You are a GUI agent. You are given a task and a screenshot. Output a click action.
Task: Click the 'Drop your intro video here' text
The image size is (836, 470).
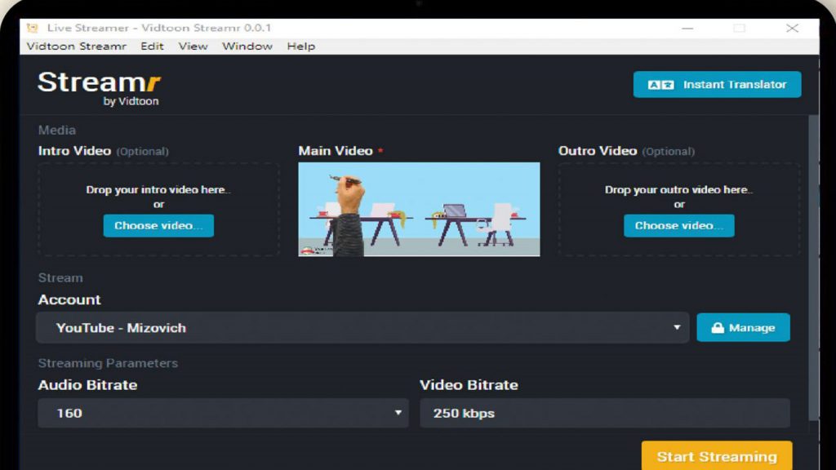point(158,189)
